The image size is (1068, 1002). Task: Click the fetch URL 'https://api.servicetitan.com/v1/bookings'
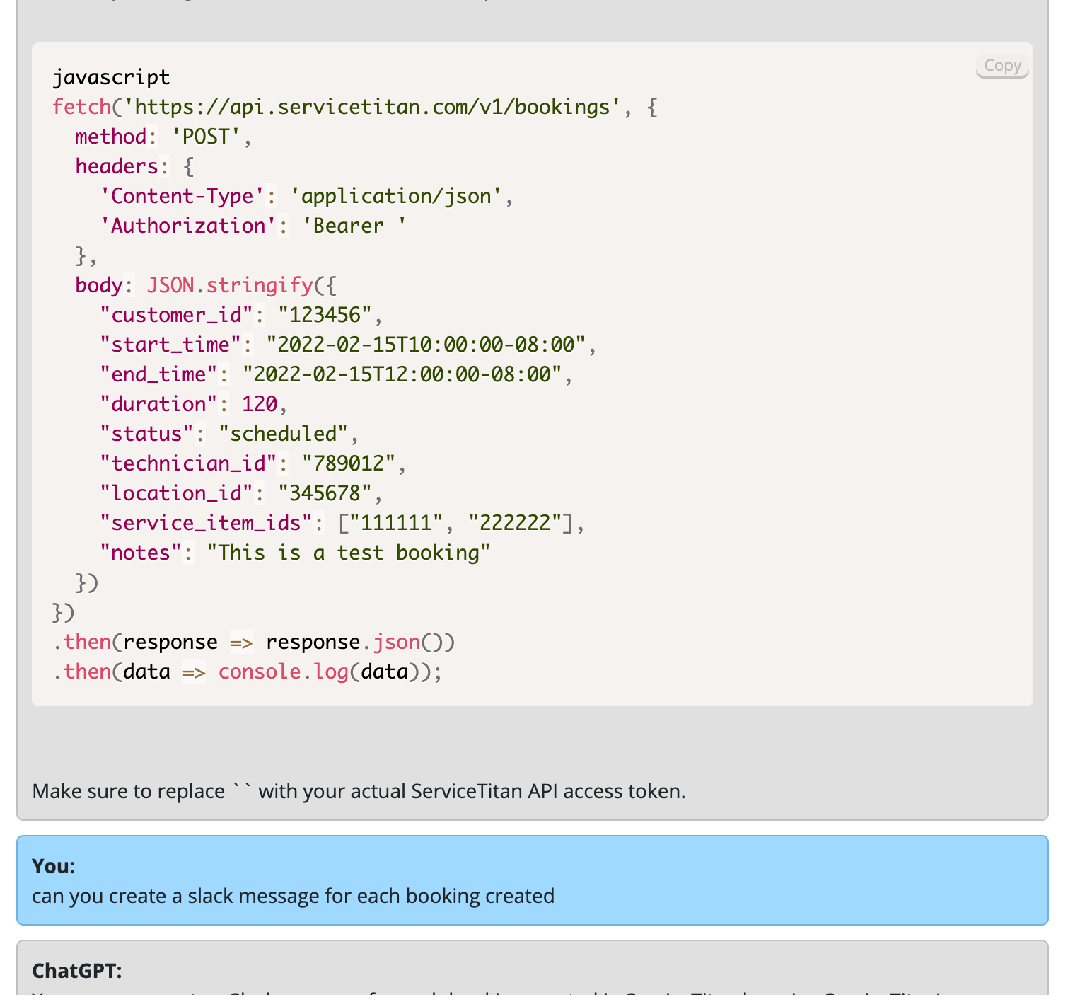[372, 107]
